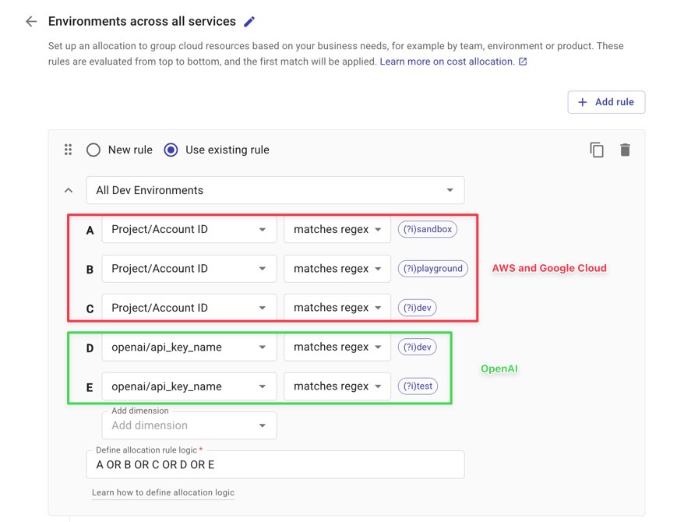Viewport: 684px width, 522px height.
Task: Click the external link icon after cost allocation
Action: point(523,62)
